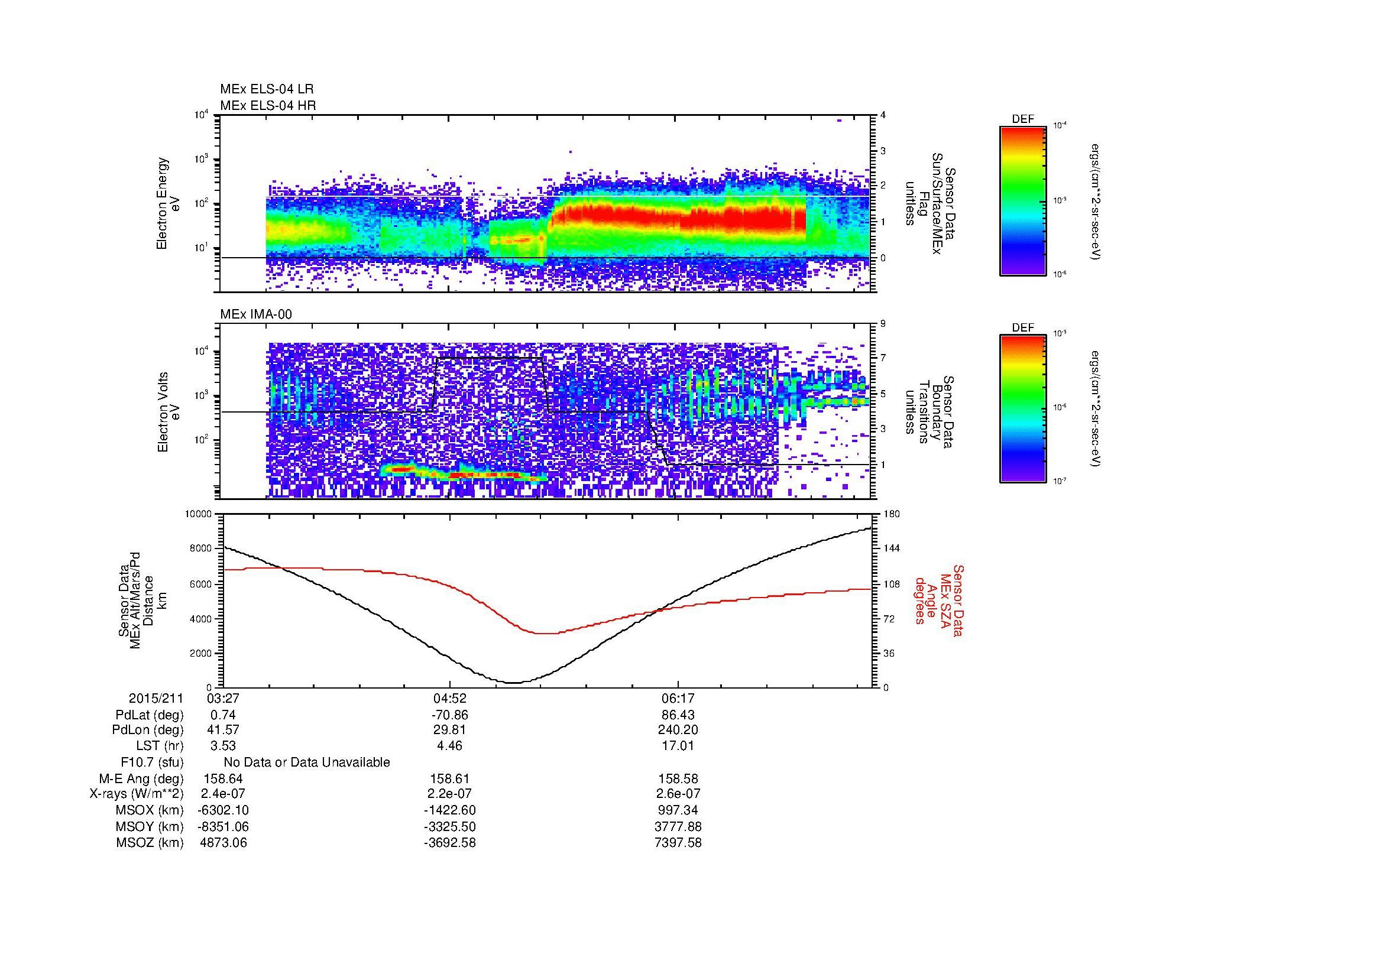Image resolution: width=1383 pixels, height=977 pixels.
Task: Click the 'MSOZ (km)' row label
Action: [150, 843]
